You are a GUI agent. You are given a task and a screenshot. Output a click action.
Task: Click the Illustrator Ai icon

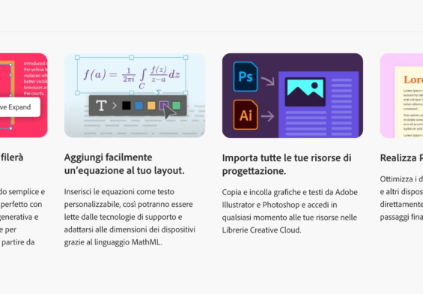tap(246, 115)
